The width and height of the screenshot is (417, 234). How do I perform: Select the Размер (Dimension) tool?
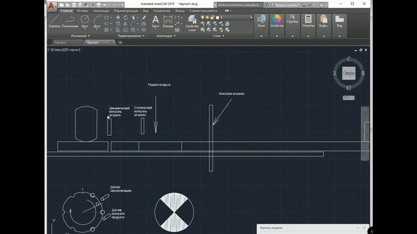(168, 21)
